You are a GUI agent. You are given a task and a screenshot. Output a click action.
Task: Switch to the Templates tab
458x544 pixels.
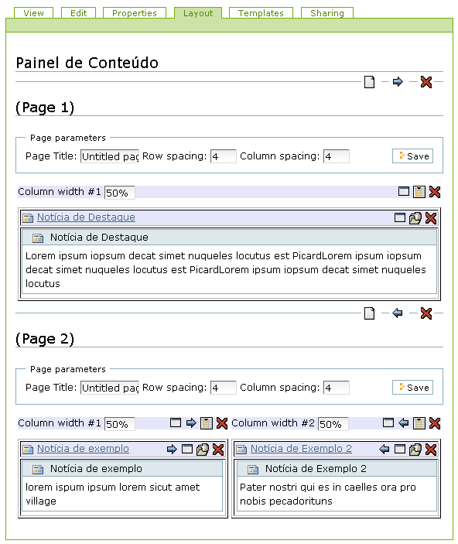pyautogui.click(x=261, y=13)
